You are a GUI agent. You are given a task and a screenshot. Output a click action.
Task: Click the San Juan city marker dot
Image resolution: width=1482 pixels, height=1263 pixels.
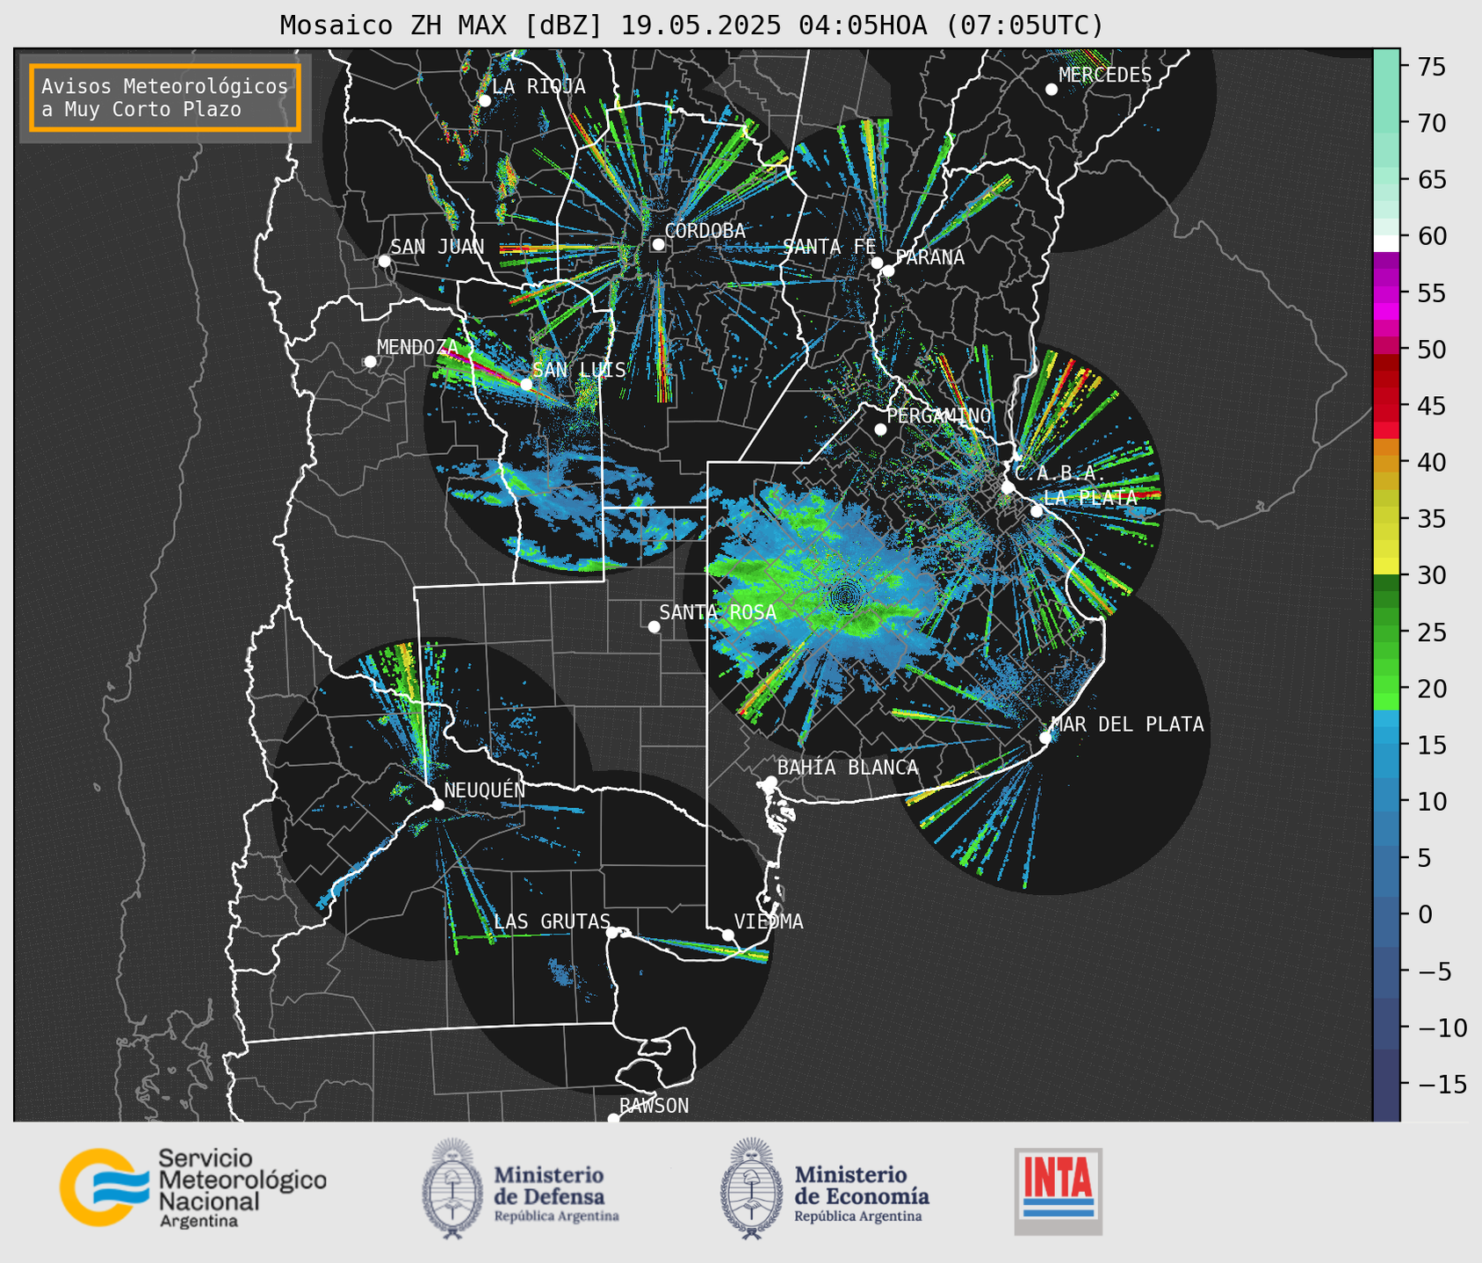point(384,261)
